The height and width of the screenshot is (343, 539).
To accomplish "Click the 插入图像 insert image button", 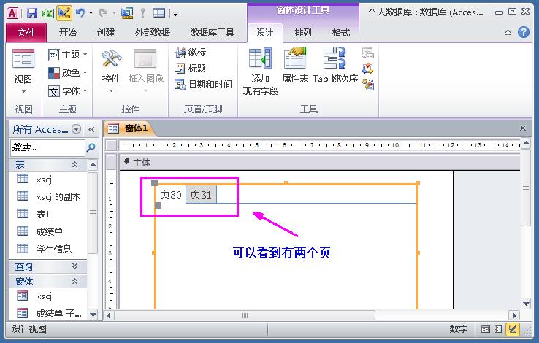I will [x=146, y=70].
